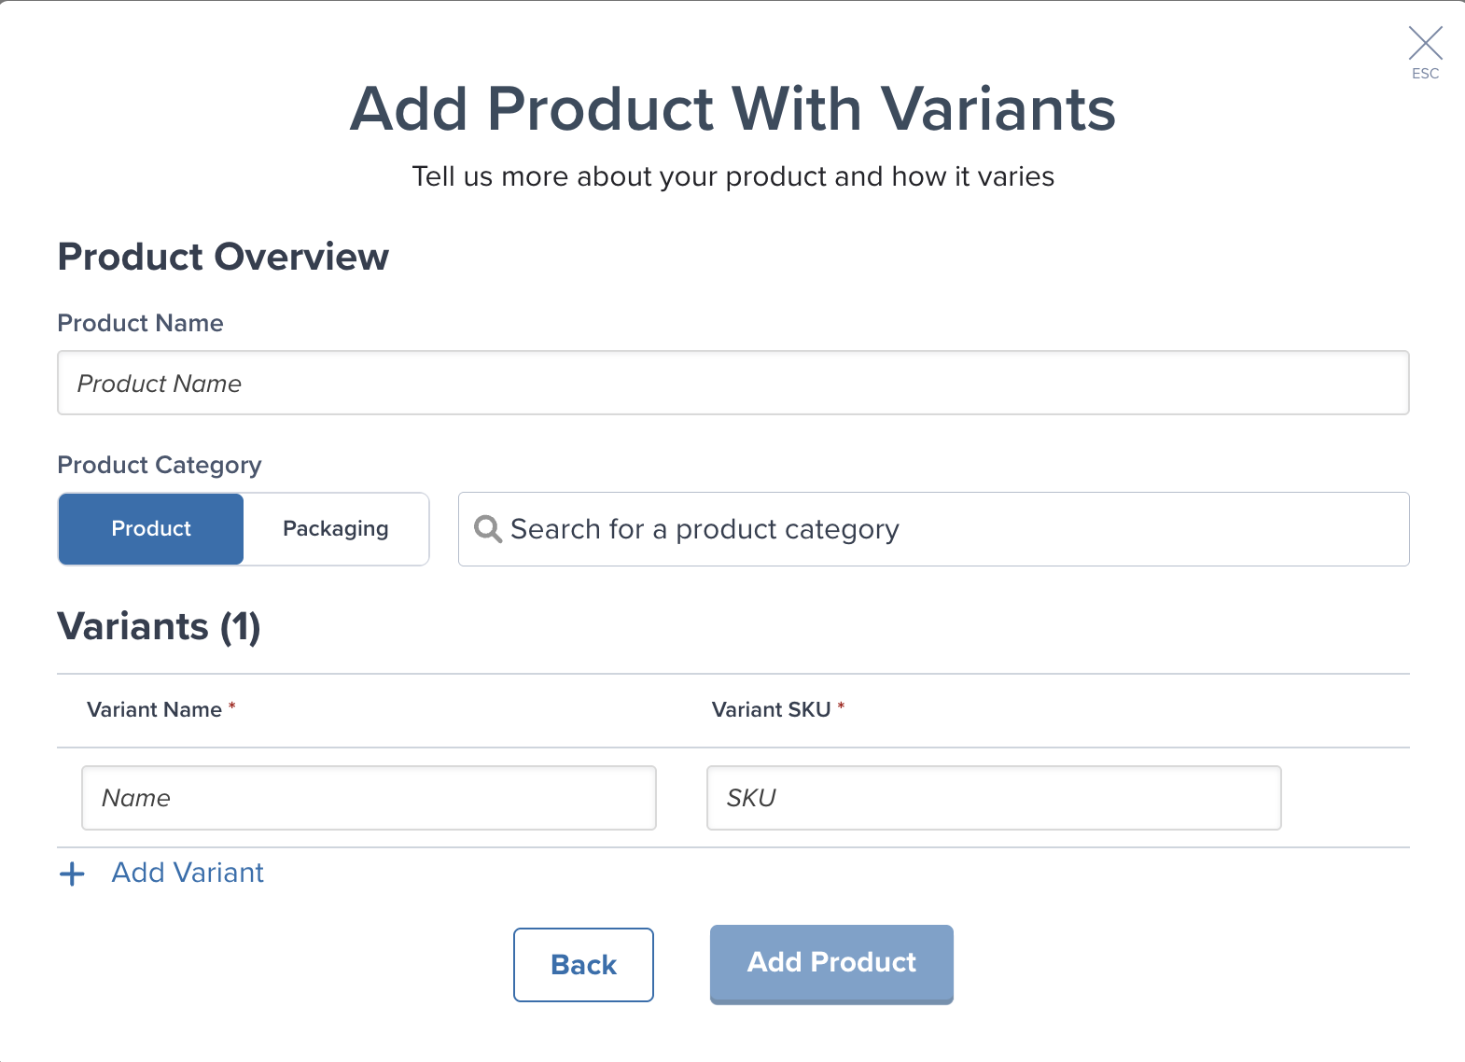Click the Variant SKU input box
Image resolution: width=1465 pixels, height=1062 pixels.
coord(993,798)
